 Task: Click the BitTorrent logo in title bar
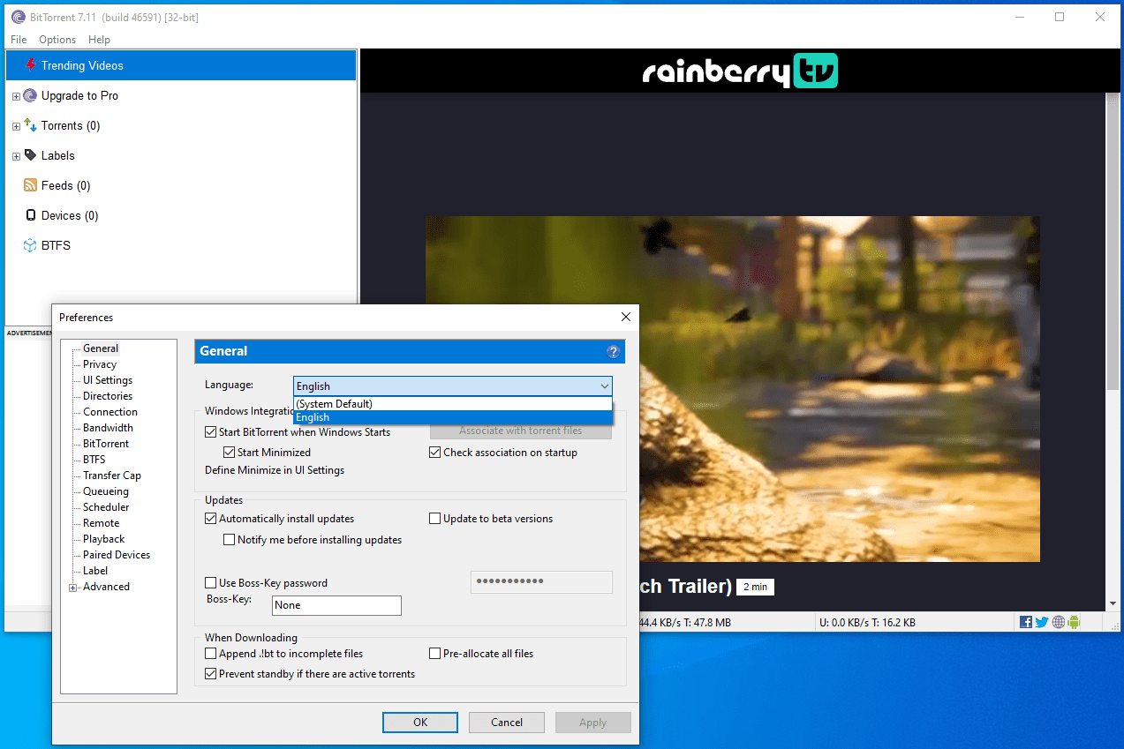click(x=19, y=16)
